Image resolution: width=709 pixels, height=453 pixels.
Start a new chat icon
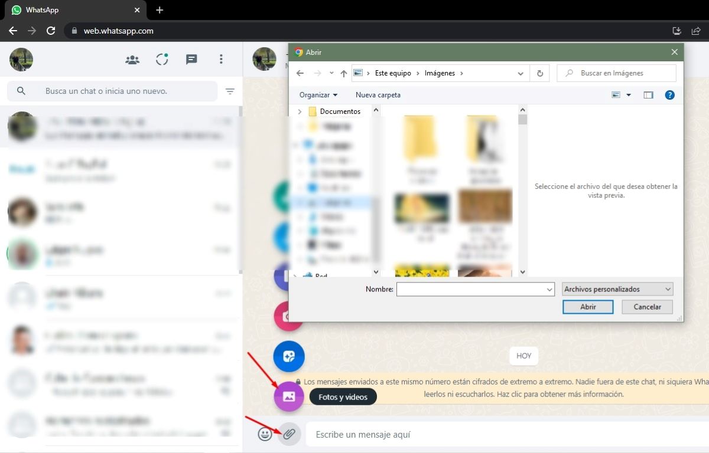pyautogui.click(x=191, y=60)
